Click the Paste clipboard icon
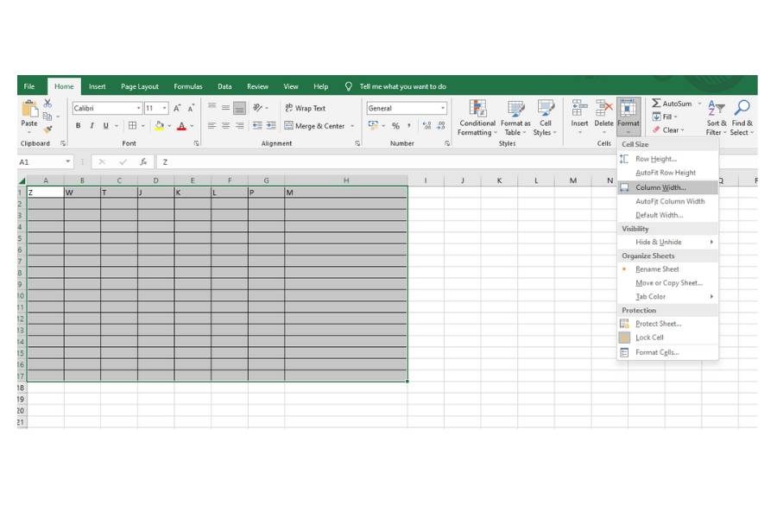The image size is (777, 518). pyautogui.click(x=29, y=109)
